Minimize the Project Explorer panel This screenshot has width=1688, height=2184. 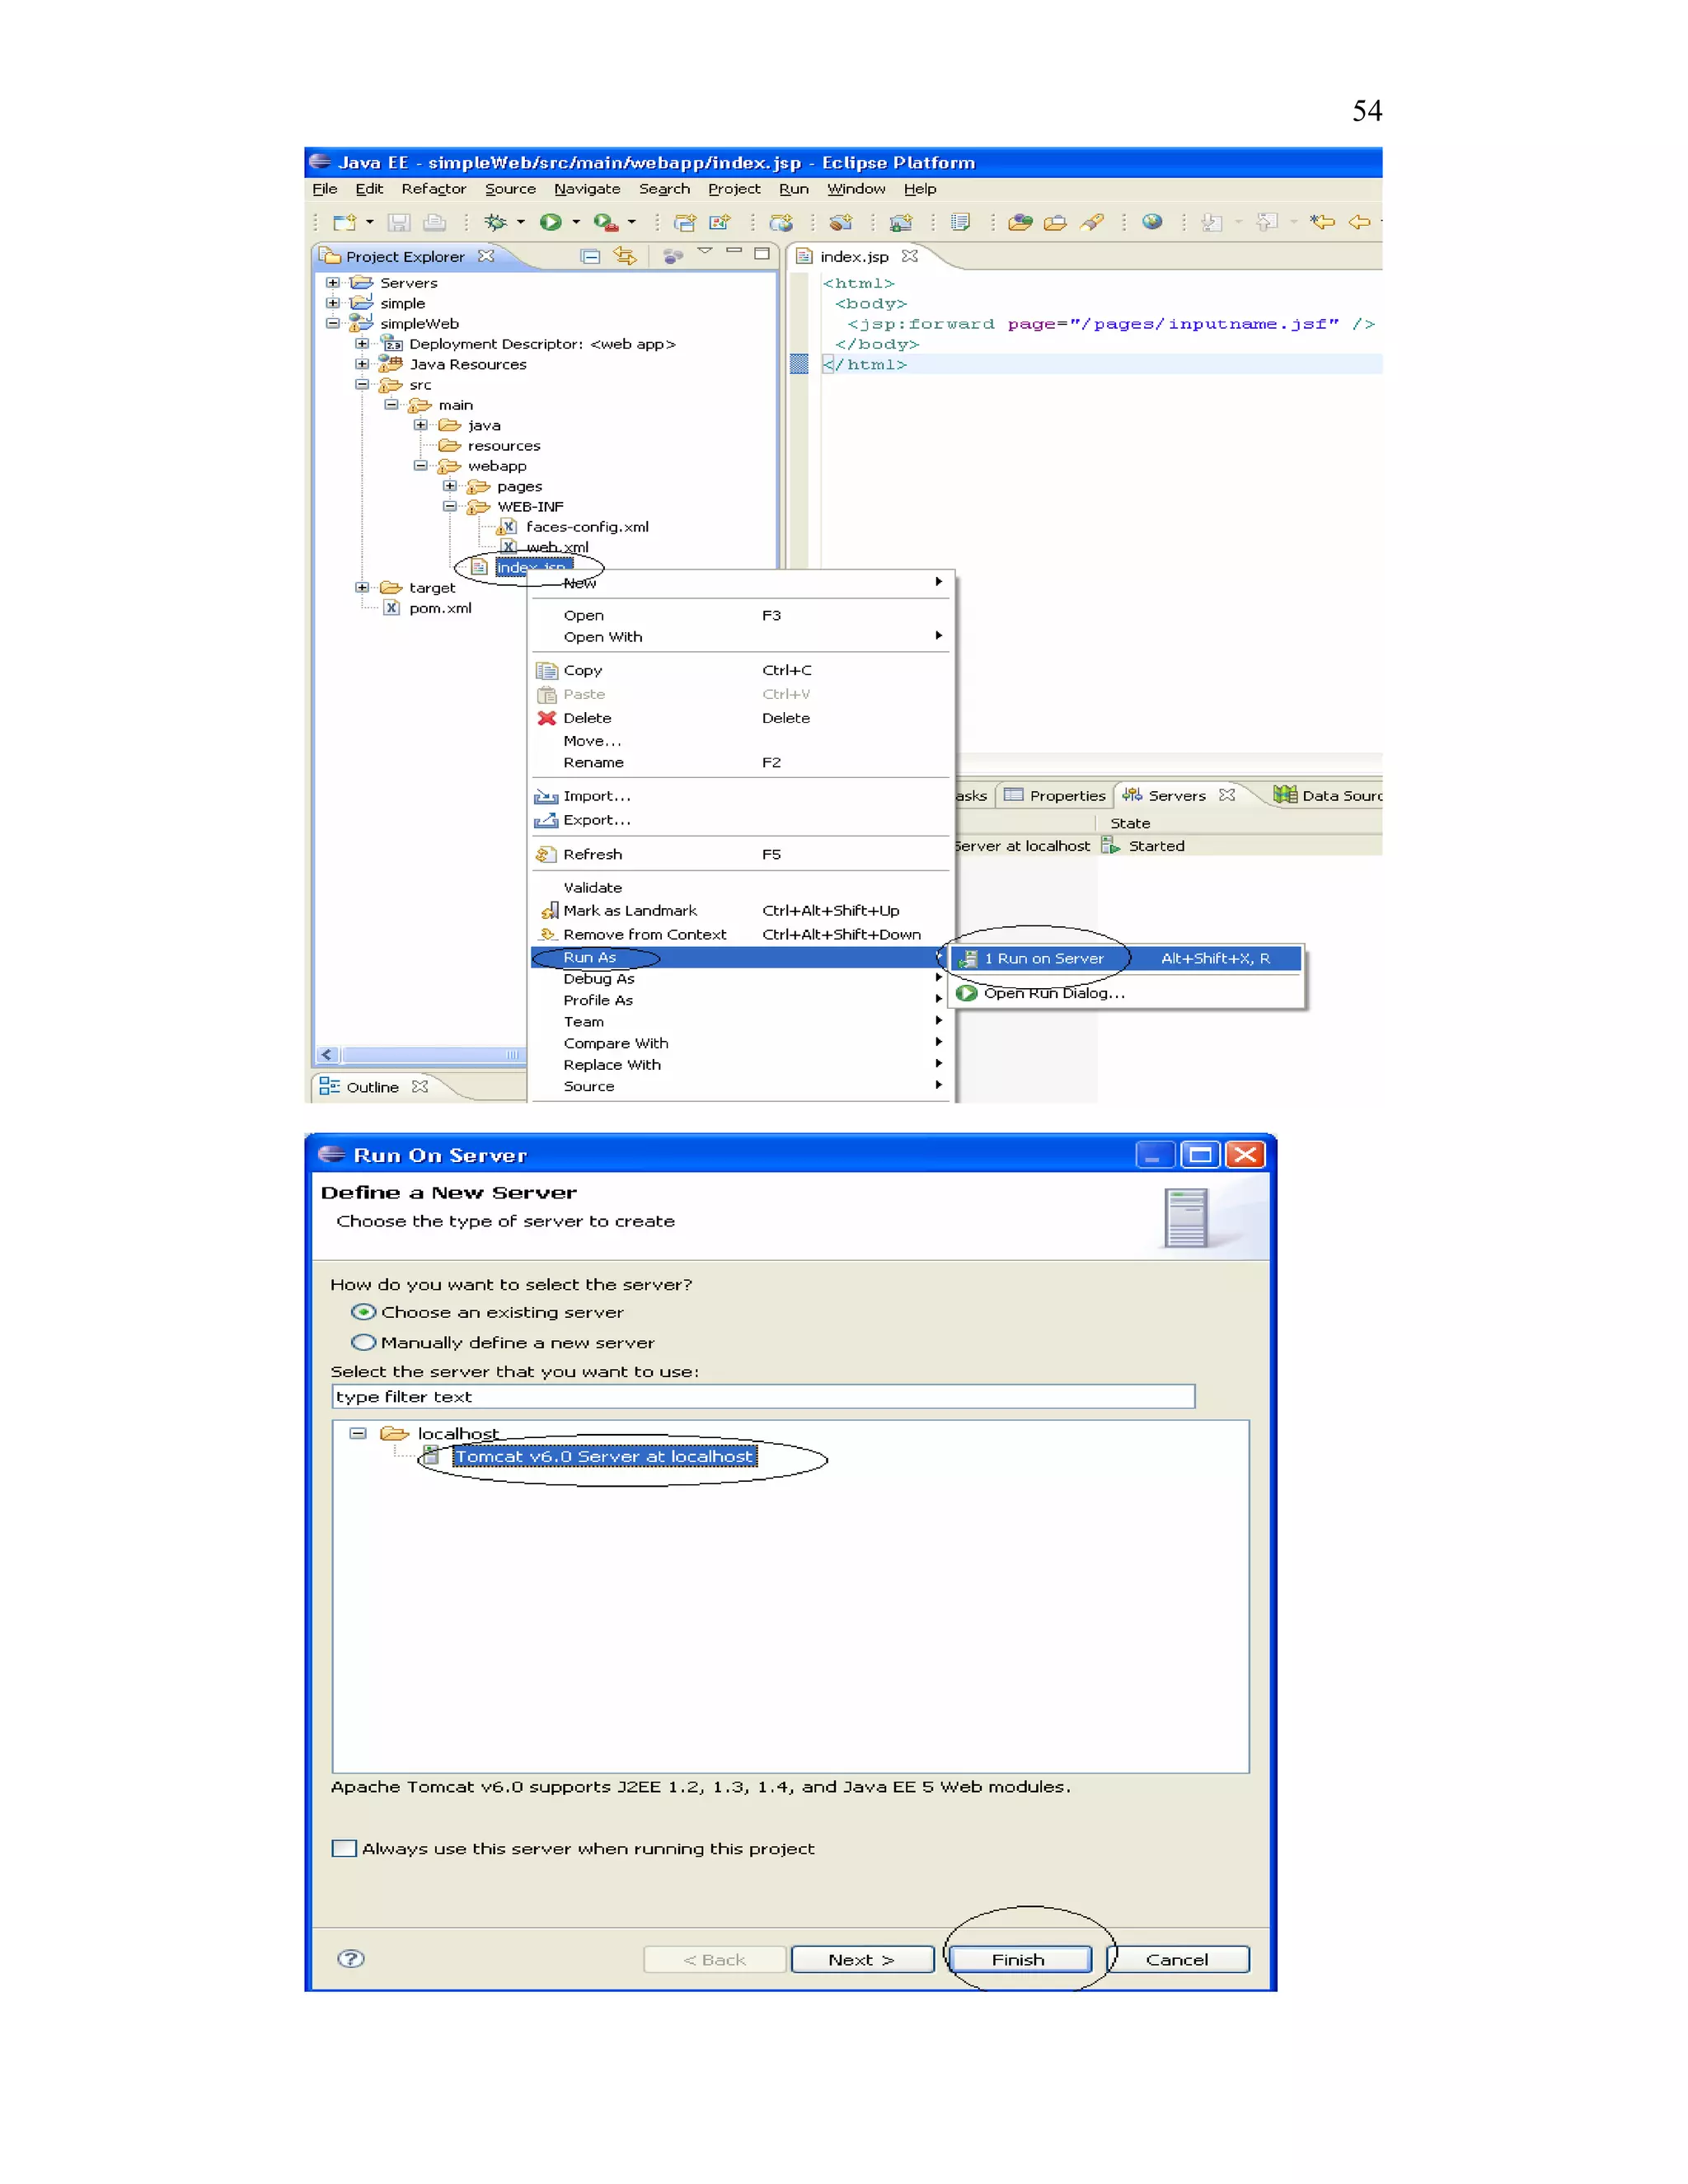point(734,251)
